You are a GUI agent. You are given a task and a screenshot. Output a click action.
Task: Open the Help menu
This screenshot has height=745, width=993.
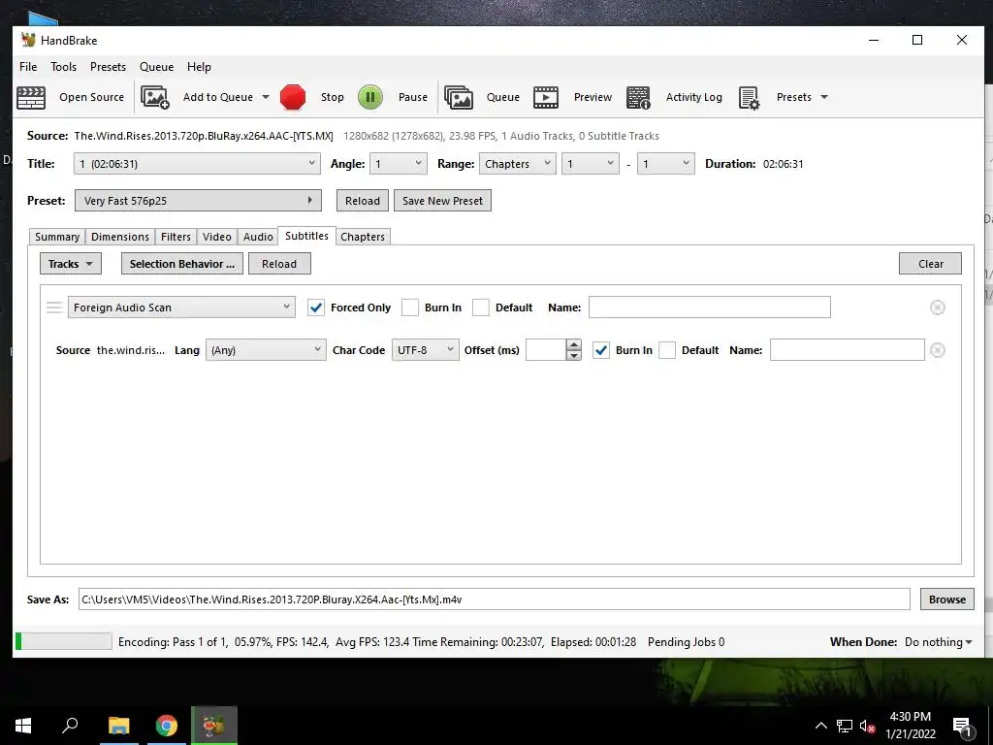[x=199, y=67]
